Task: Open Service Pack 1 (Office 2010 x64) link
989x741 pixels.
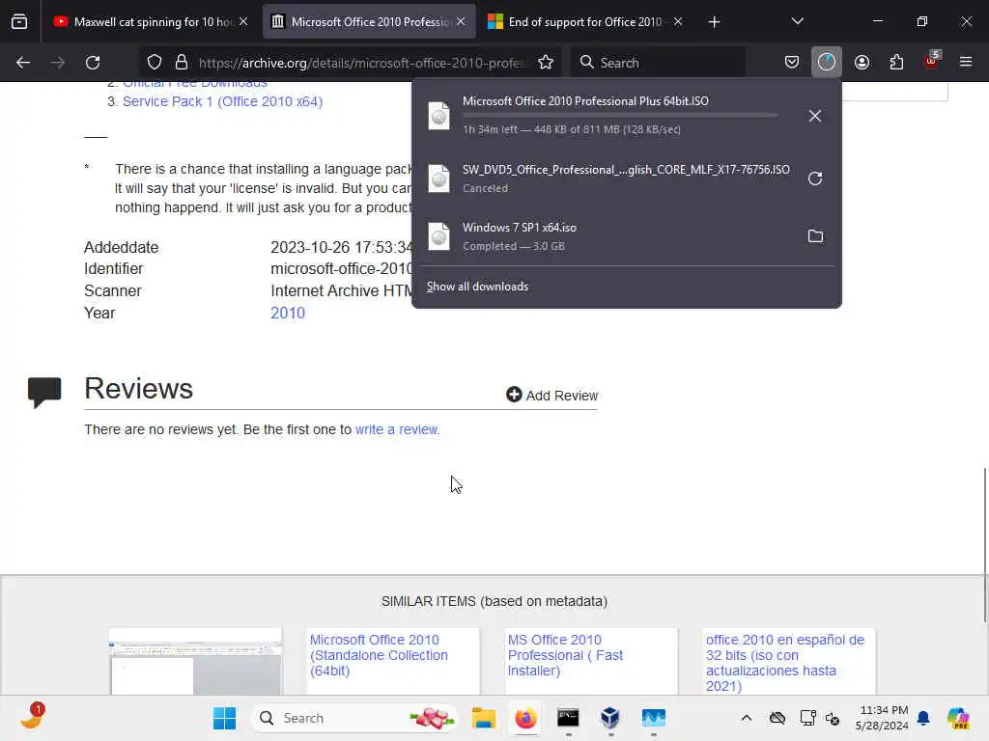Action: coord(223,101)
